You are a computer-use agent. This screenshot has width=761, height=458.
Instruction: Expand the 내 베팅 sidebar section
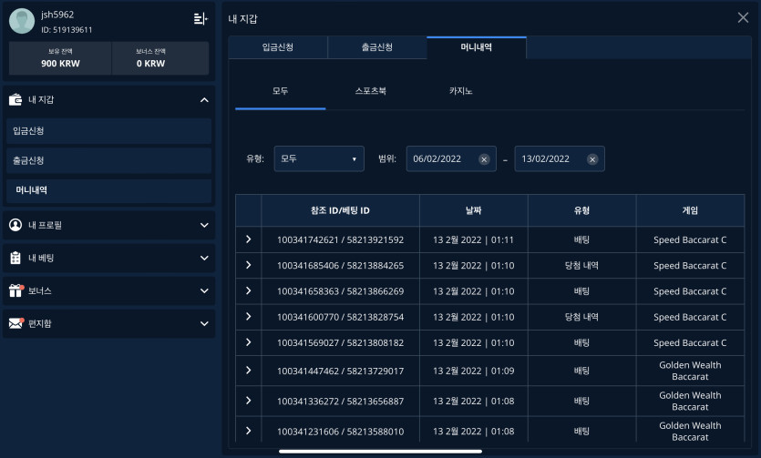coord(204,258)
